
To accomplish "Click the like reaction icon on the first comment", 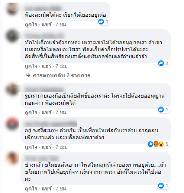I will pos(101,22).
